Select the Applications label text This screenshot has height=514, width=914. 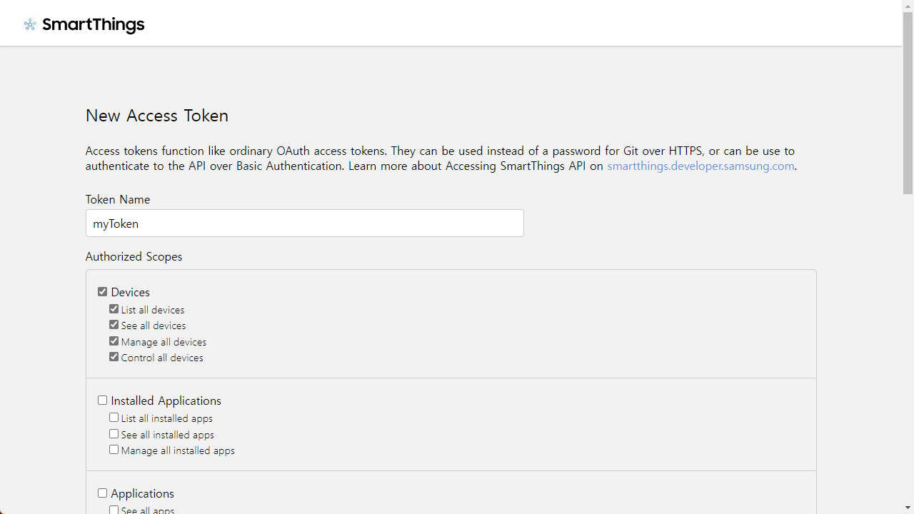[x=142, y=493]
